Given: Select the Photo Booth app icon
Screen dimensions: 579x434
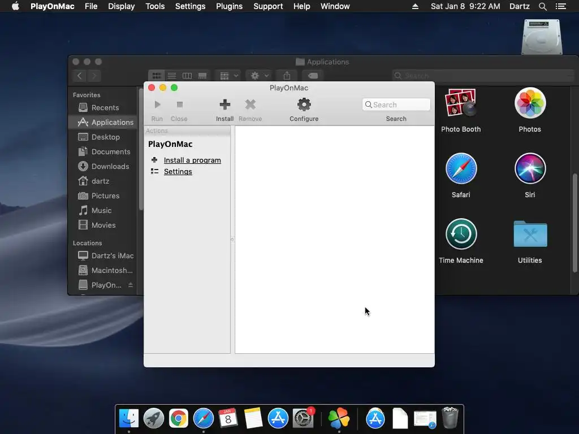Looking at the screenshot, I should click(x=461, y=103).
